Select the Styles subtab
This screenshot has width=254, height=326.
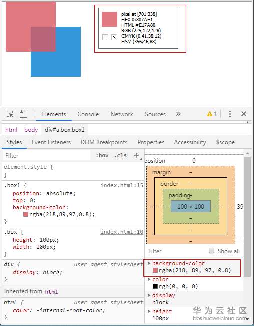pos(14,142)
